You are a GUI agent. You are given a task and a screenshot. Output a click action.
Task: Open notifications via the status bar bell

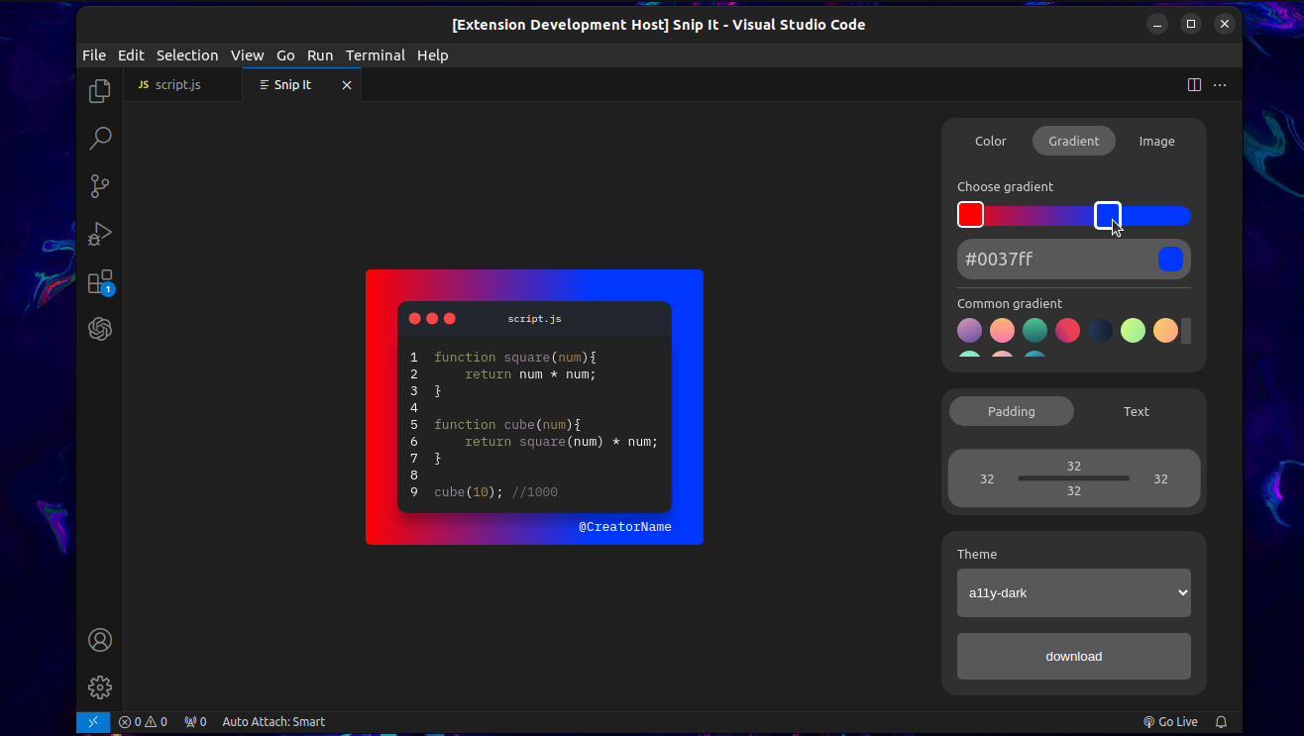[x=1221, y=721]
